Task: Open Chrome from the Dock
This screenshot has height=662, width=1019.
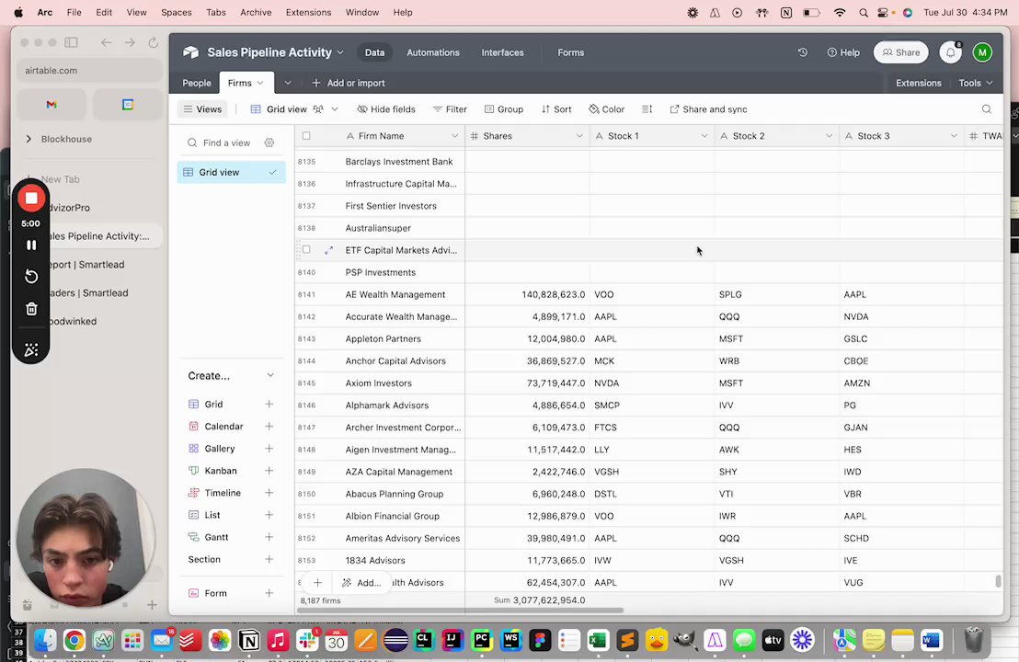Action: point(74,641)
